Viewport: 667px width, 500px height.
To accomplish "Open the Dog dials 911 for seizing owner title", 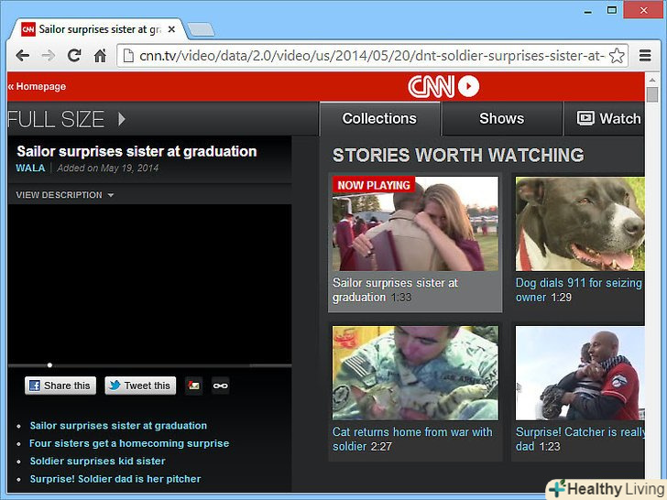I will point(579,290).
